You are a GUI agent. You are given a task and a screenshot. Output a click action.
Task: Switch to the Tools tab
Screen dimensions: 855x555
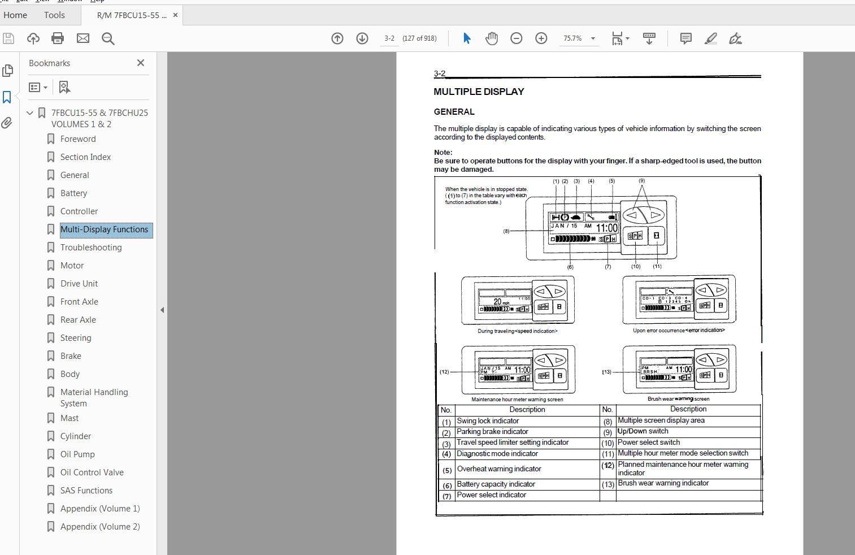click(54, 15)
